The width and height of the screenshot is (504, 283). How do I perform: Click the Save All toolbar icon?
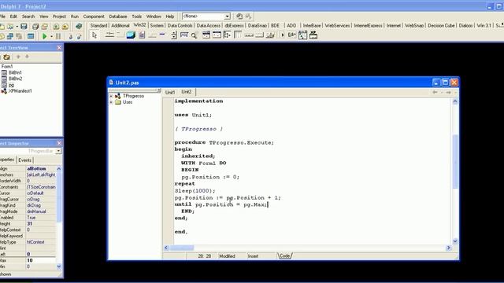pyautogui.click(x=35, y=26)
